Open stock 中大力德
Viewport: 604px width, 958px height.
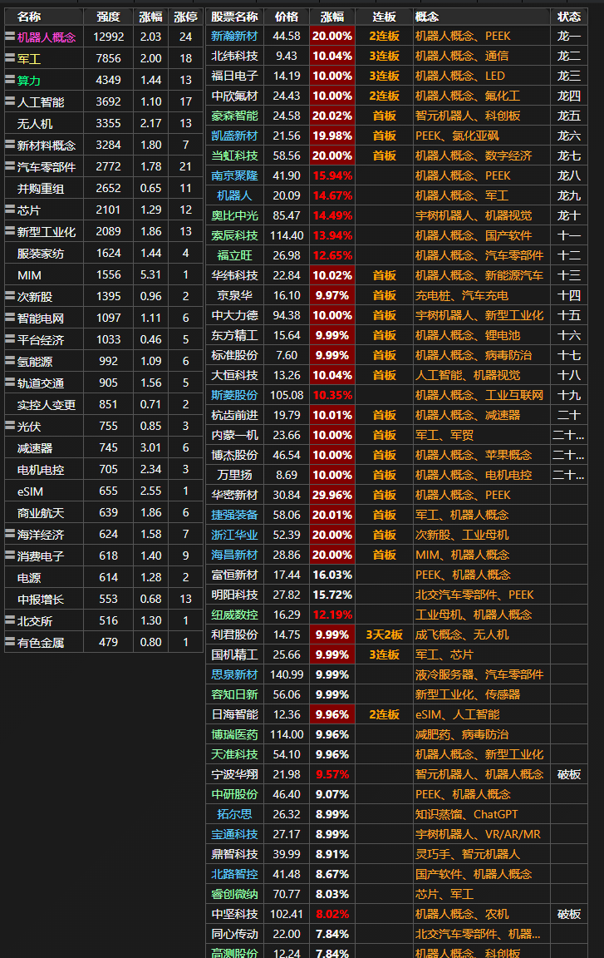point(234,315)
